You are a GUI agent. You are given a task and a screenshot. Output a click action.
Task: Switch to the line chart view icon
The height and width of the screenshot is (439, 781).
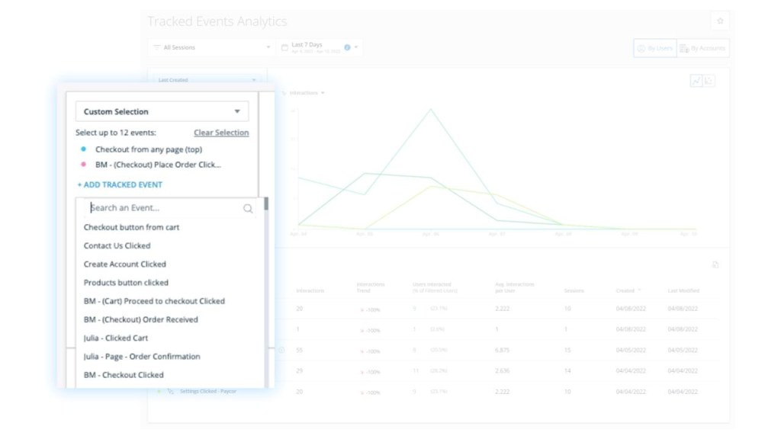click(x=696, y=81)
